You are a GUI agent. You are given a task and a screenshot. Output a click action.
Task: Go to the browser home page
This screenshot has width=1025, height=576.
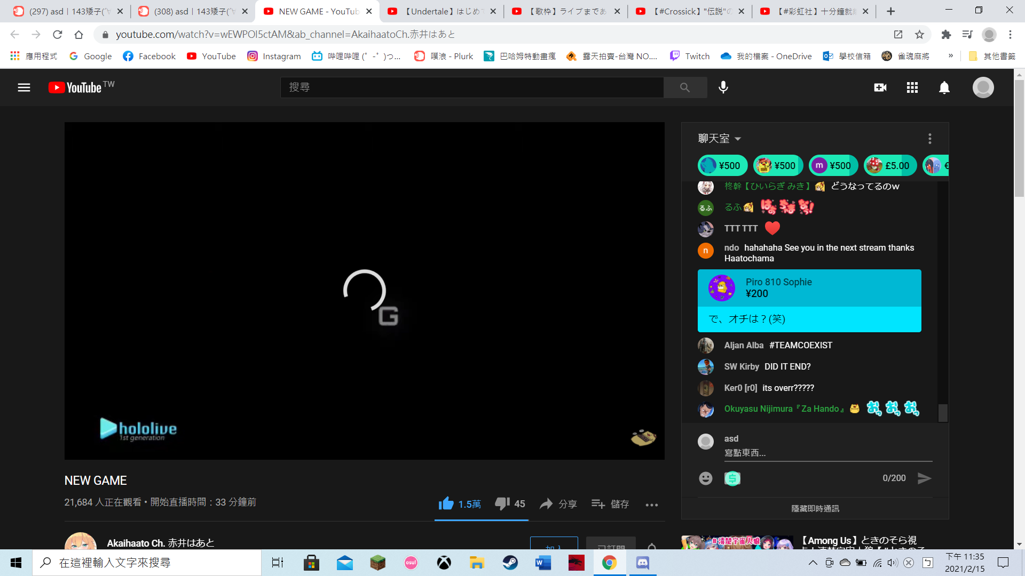tap(78, 35)
